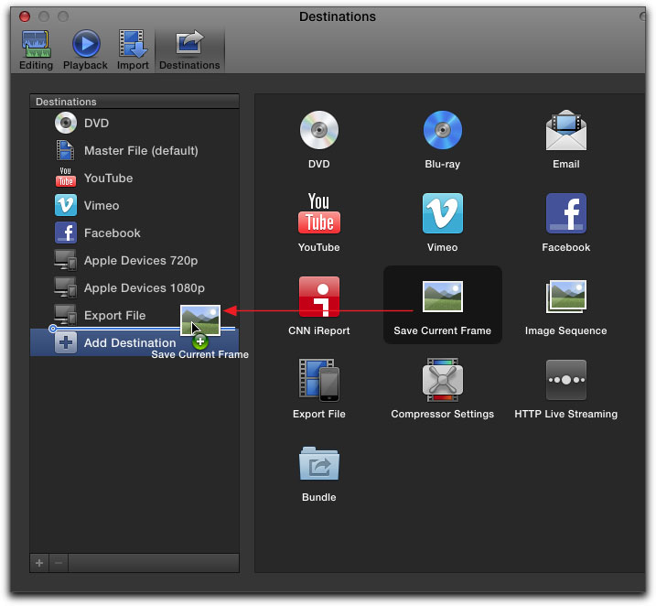The image size is (656, 606).
Task: Click the DVD disc icon in grid
Action: [x=318, y=130]
